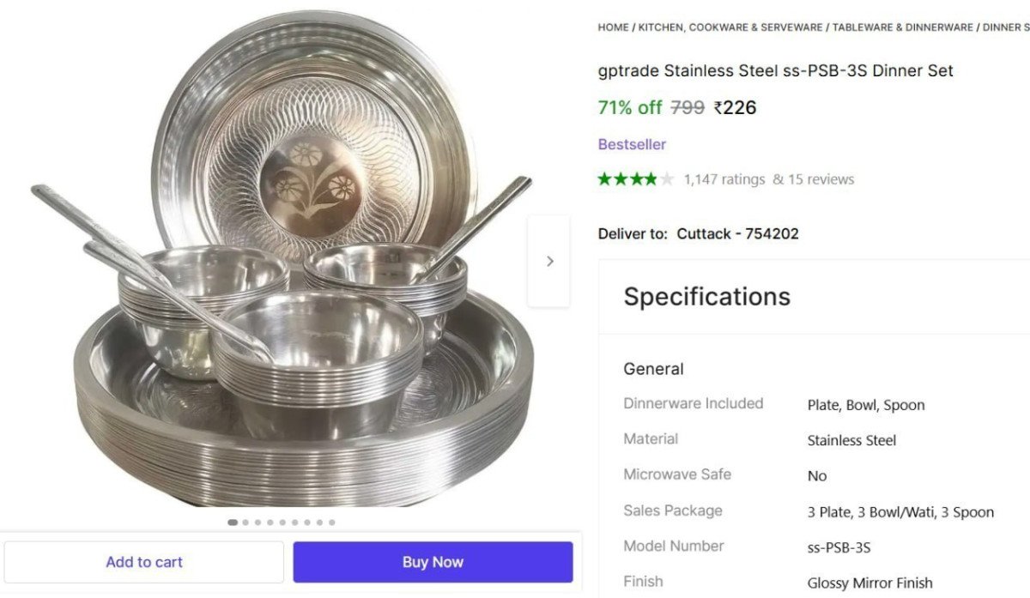Select the last carousel dot
Screen dimensions: 1030x598
pos(332,522)
